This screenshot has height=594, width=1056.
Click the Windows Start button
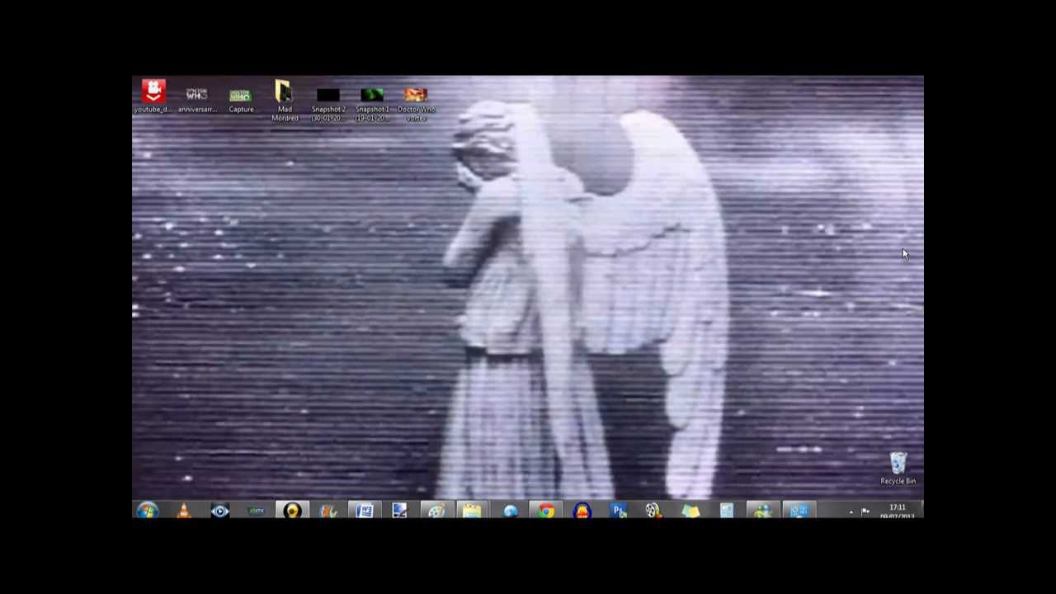tap(148, 511)
